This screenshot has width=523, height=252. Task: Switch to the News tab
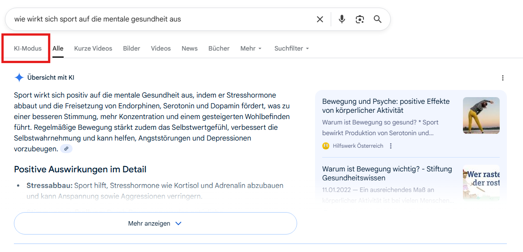tap(190, 48)
